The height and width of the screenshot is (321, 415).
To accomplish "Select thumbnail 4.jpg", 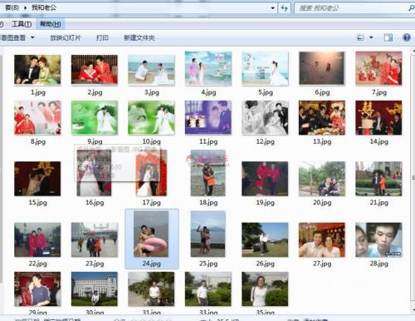I will [208, 68].
